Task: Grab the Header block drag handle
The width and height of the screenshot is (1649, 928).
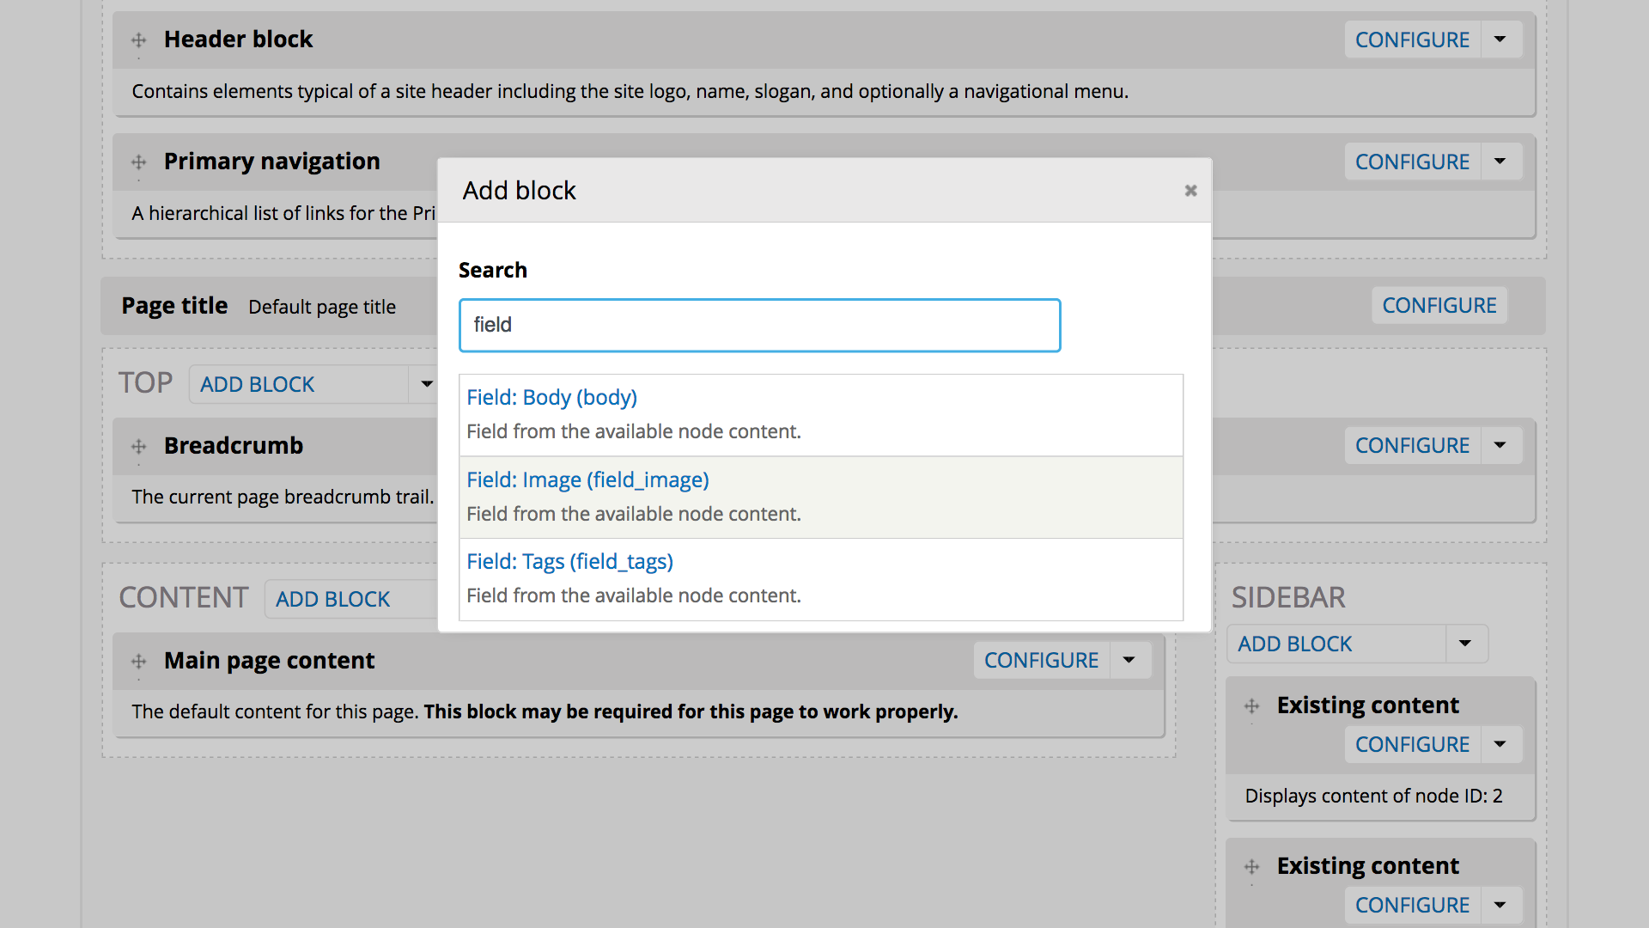Action: [x=138, y=40]
